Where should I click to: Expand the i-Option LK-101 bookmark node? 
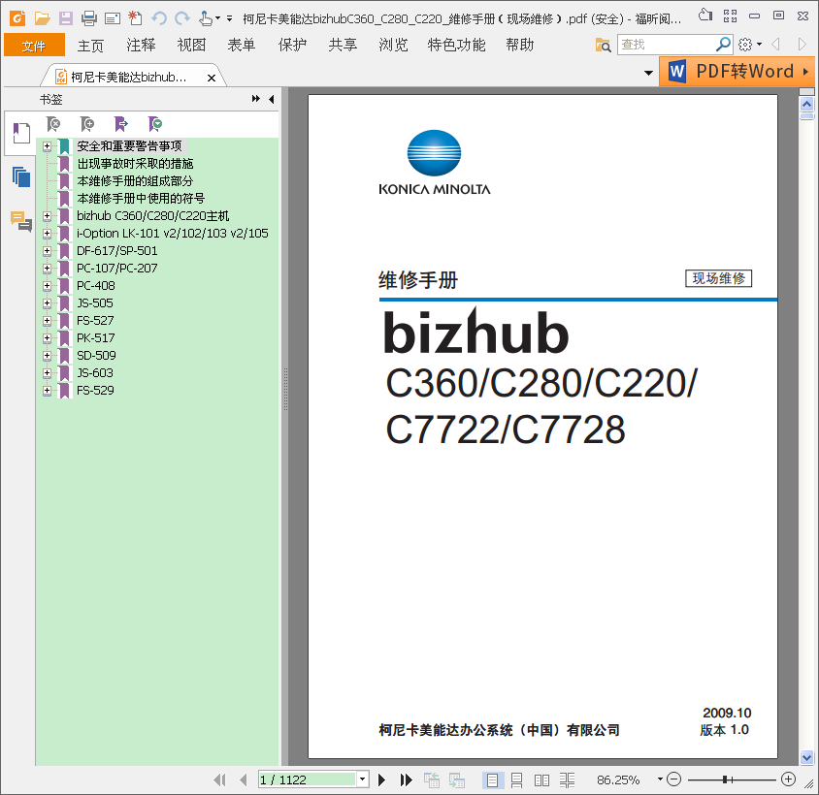tap(47, 234)
